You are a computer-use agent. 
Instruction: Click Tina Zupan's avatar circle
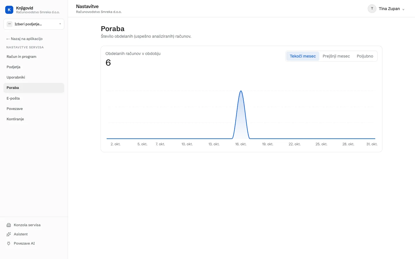coord(372,9)
